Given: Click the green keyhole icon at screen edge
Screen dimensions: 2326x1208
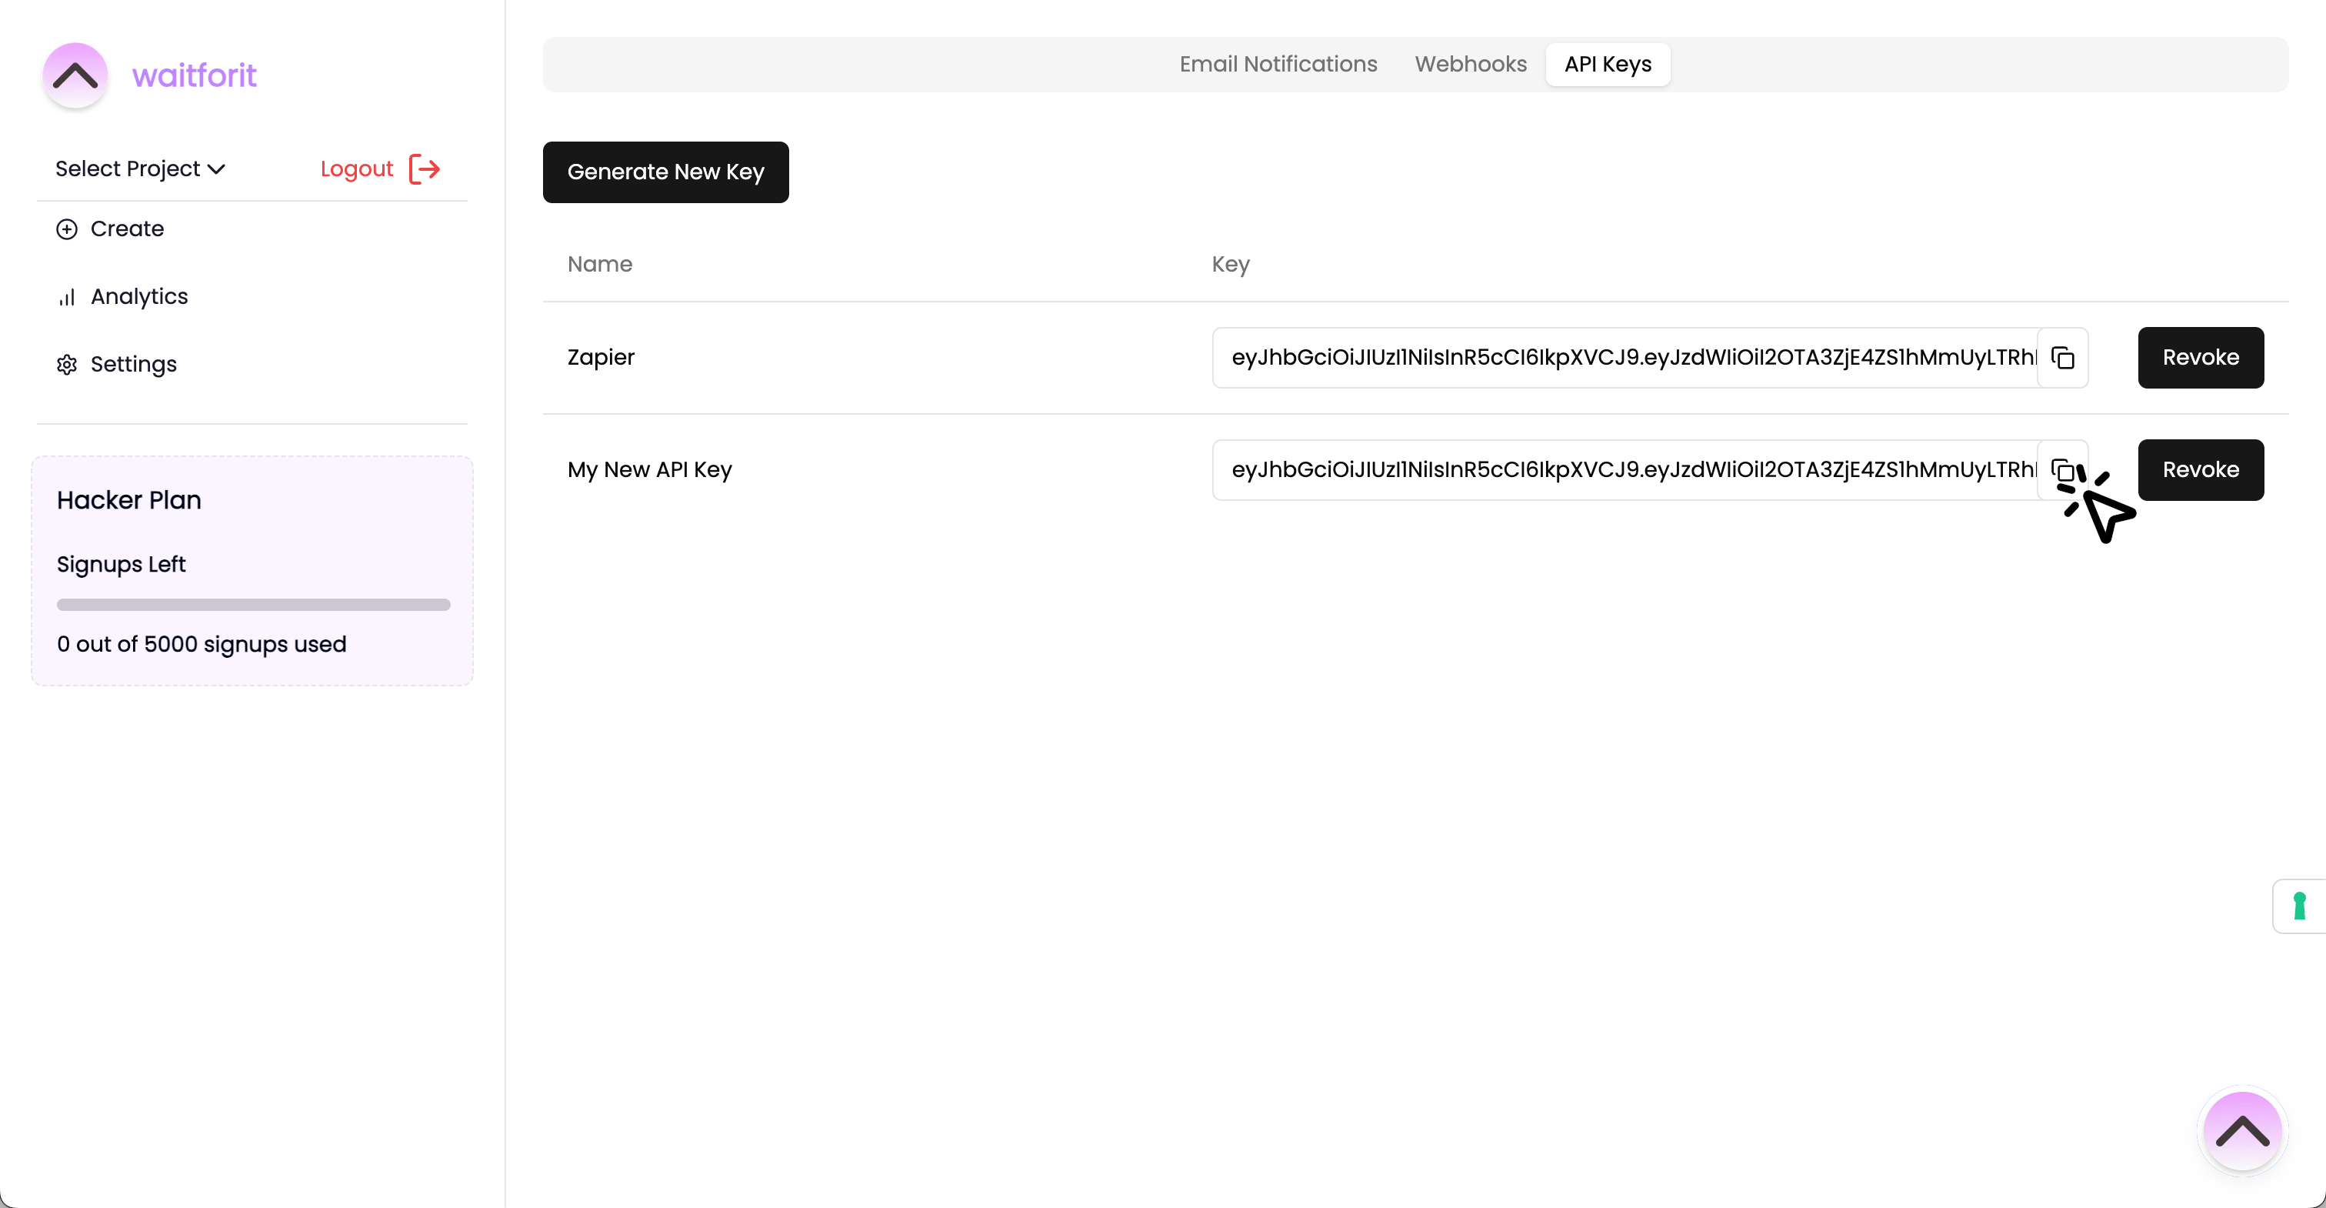Looking at the screenshot, I should click(2301, 906).
